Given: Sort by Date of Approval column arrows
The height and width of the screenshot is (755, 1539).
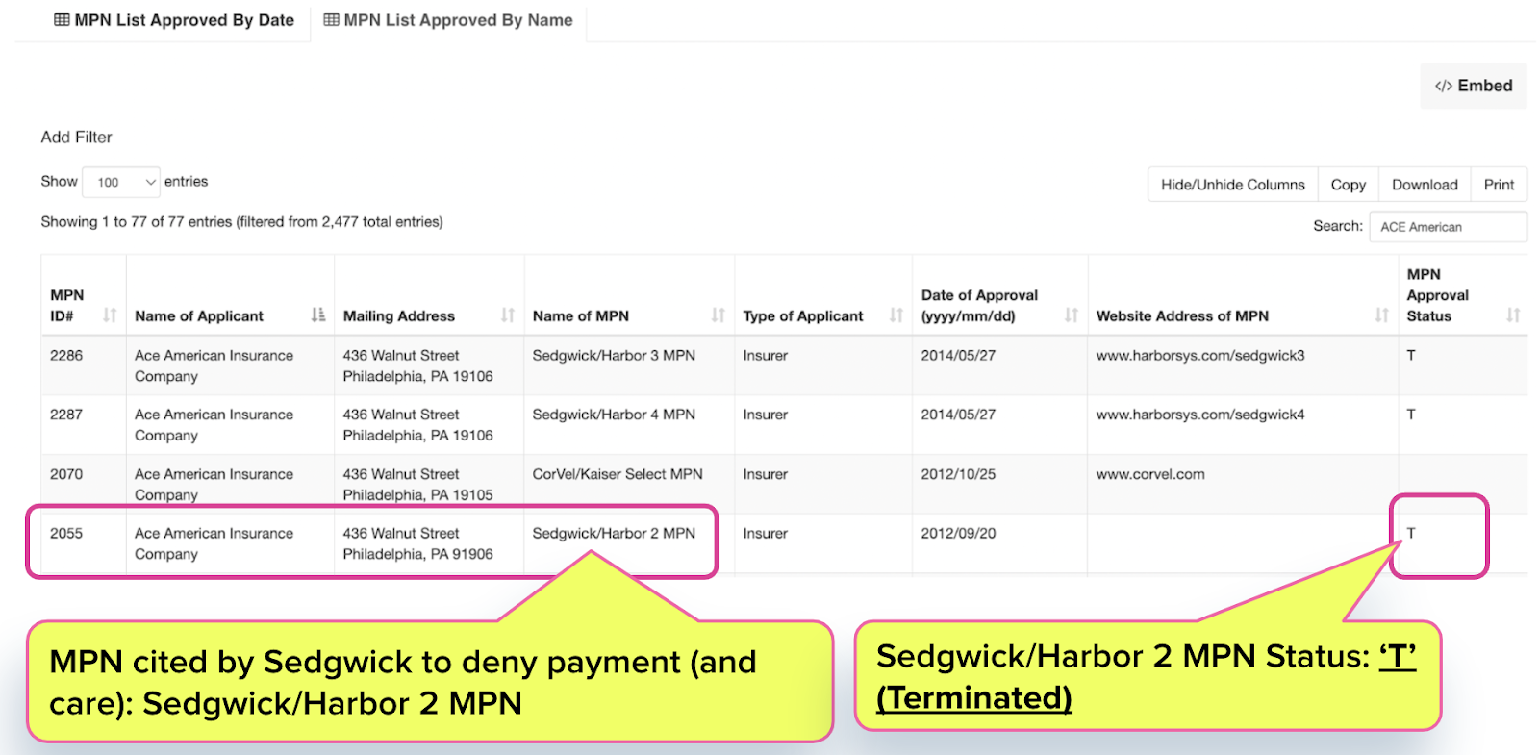Looking at the screenshot, I should click(1072, 315).
